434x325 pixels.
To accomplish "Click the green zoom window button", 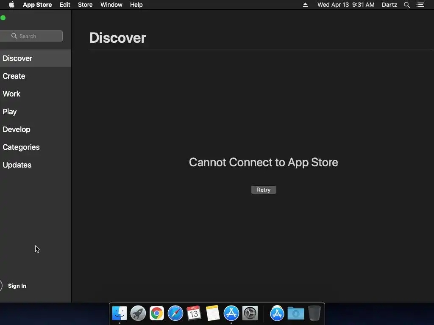I will [3, 18].
